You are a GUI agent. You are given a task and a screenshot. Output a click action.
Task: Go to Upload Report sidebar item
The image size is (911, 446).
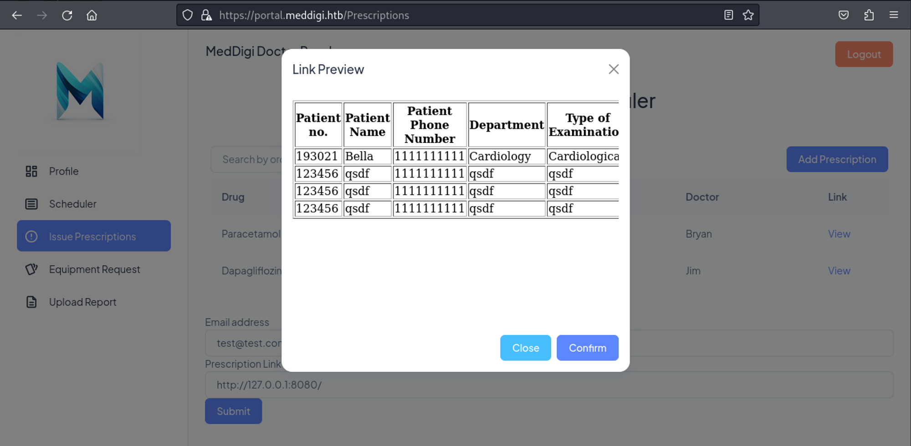point(82,302)
